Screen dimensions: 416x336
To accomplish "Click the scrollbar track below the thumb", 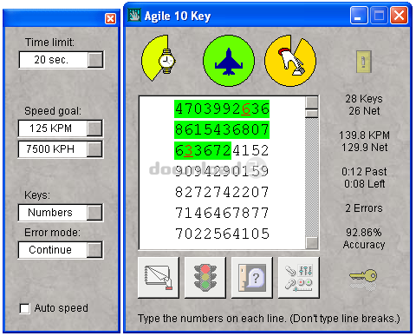I will (312, 177).
